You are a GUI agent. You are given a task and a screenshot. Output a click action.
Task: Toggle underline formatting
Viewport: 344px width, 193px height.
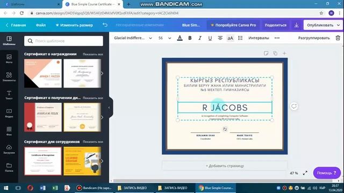pyautogui.click(x=210, y=38)
